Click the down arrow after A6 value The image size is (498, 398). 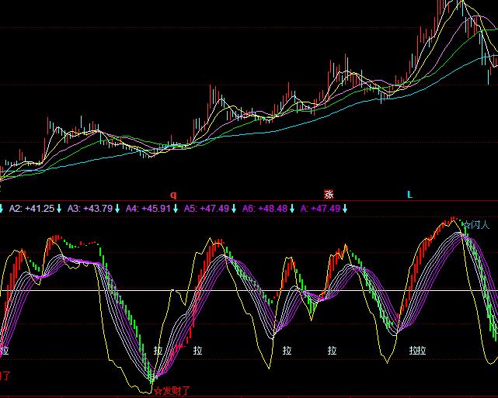coord(293,209)
